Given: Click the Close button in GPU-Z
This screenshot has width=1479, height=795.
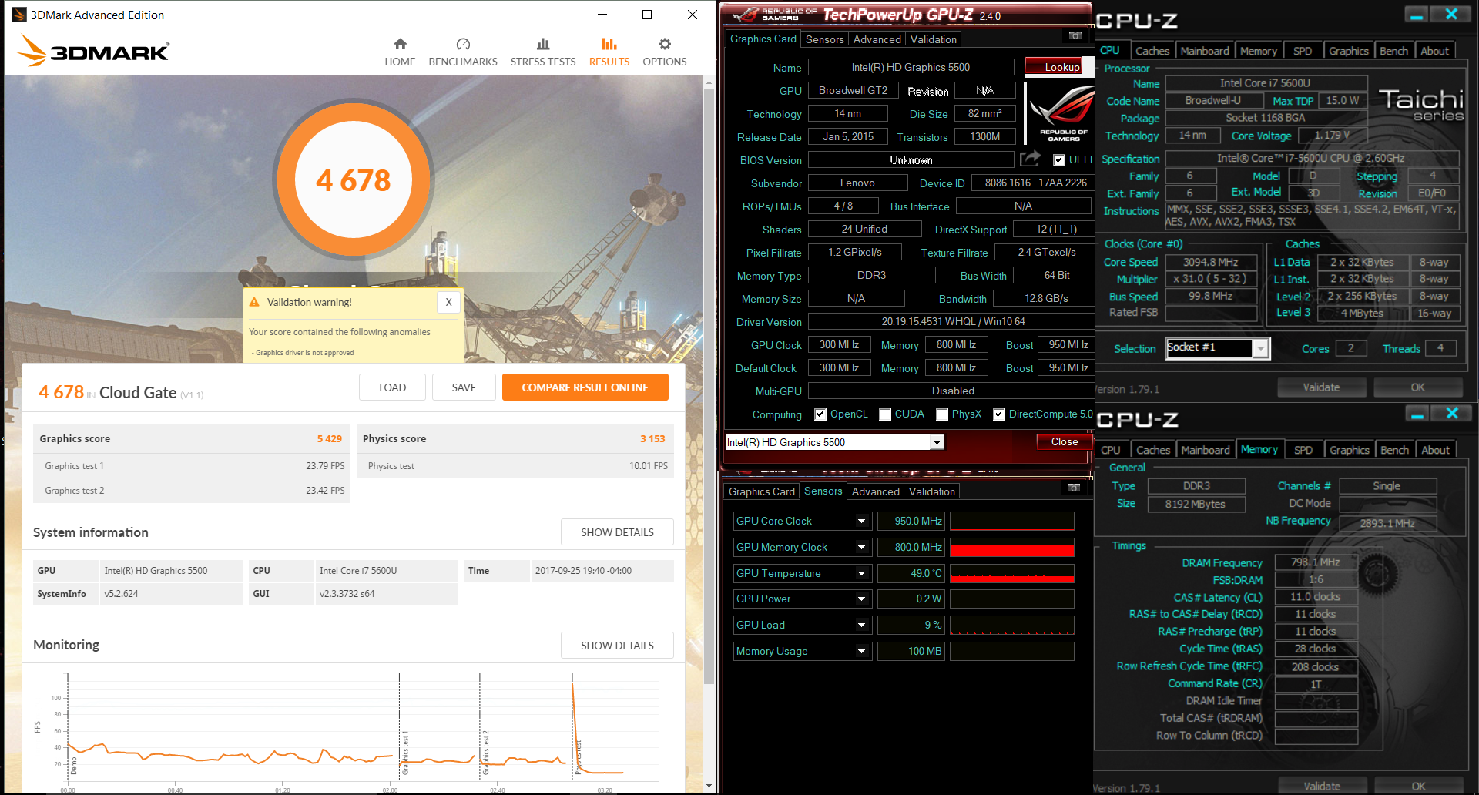Looking at the screenshot, I should (x=1065, y=441).
